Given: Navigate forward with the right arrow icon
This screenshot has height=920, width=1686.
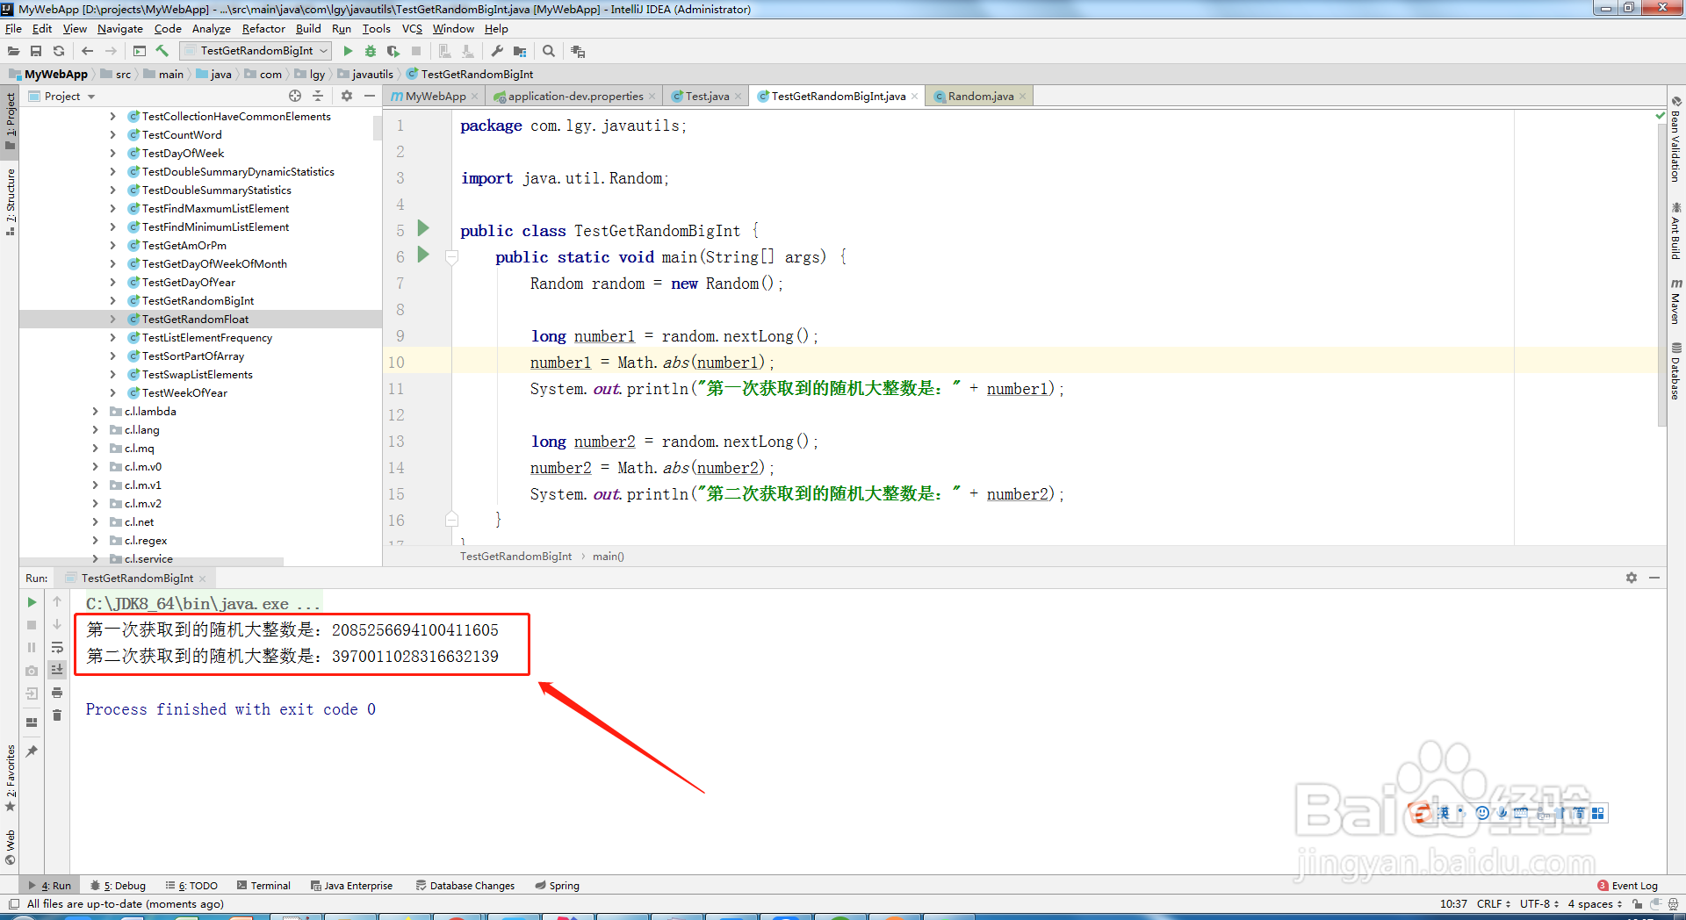Looking at the screenshot, I should click(111, 51).
